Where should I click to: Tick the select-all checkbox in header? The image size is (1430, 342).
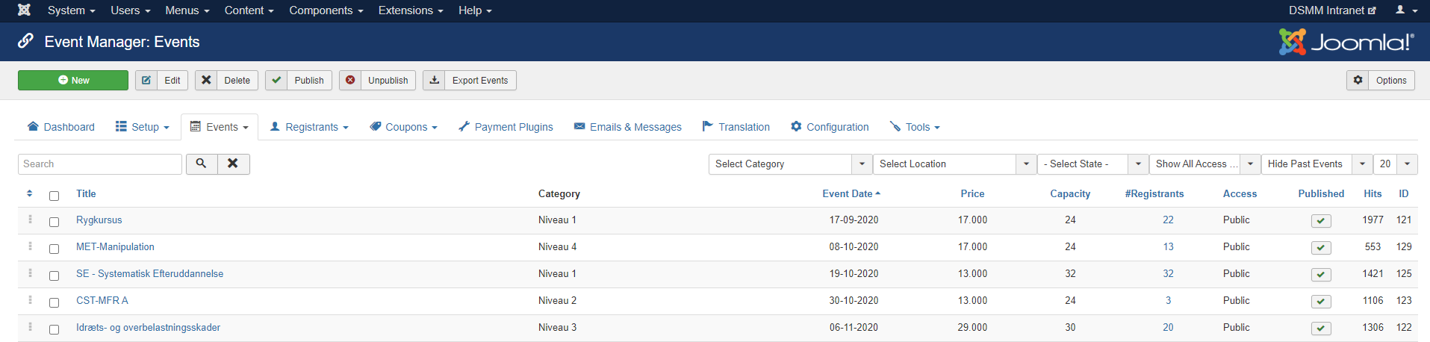pos(54,196)
